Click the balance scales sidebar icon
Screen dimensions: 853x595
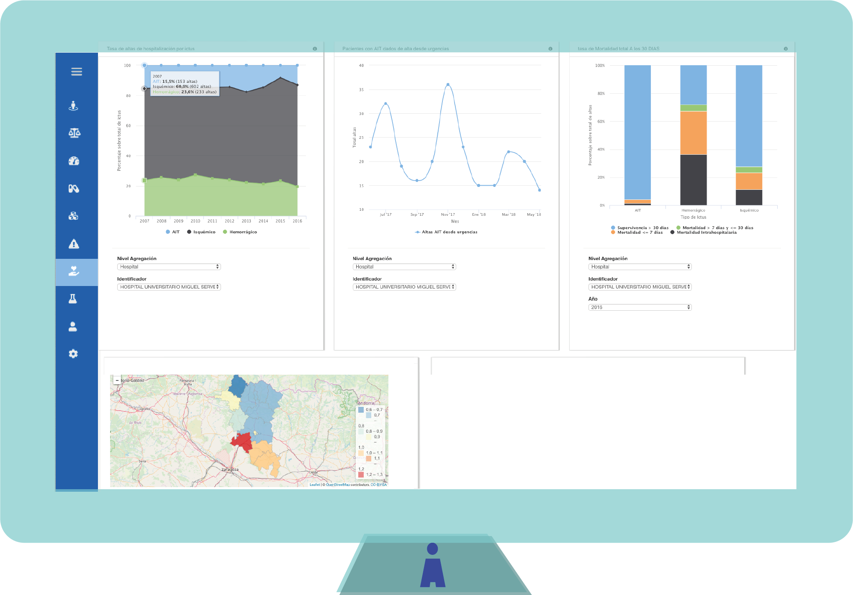74,133
